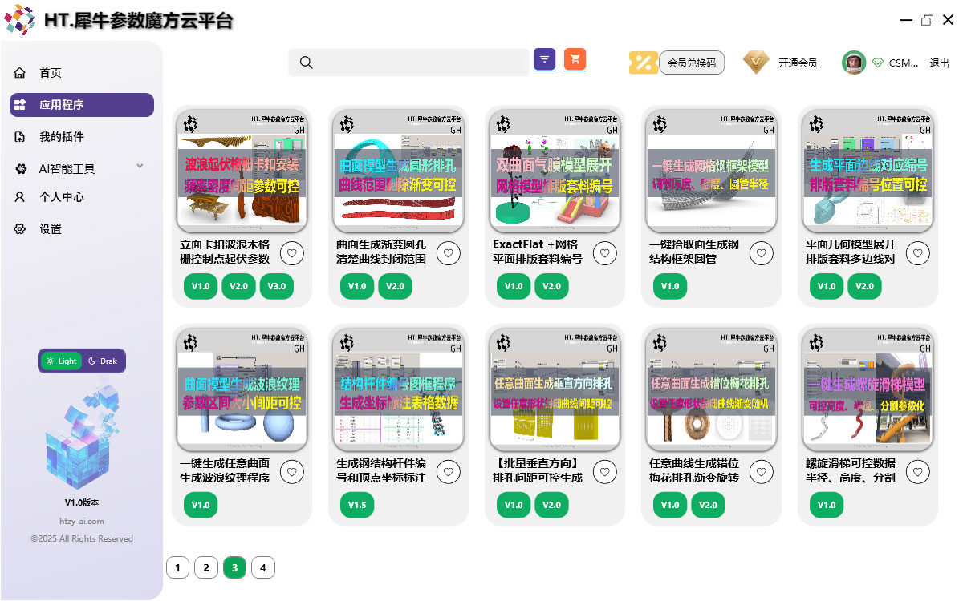963x601 pixels.
Task: Click the HT rhino app logo
Action: (19, 19)
